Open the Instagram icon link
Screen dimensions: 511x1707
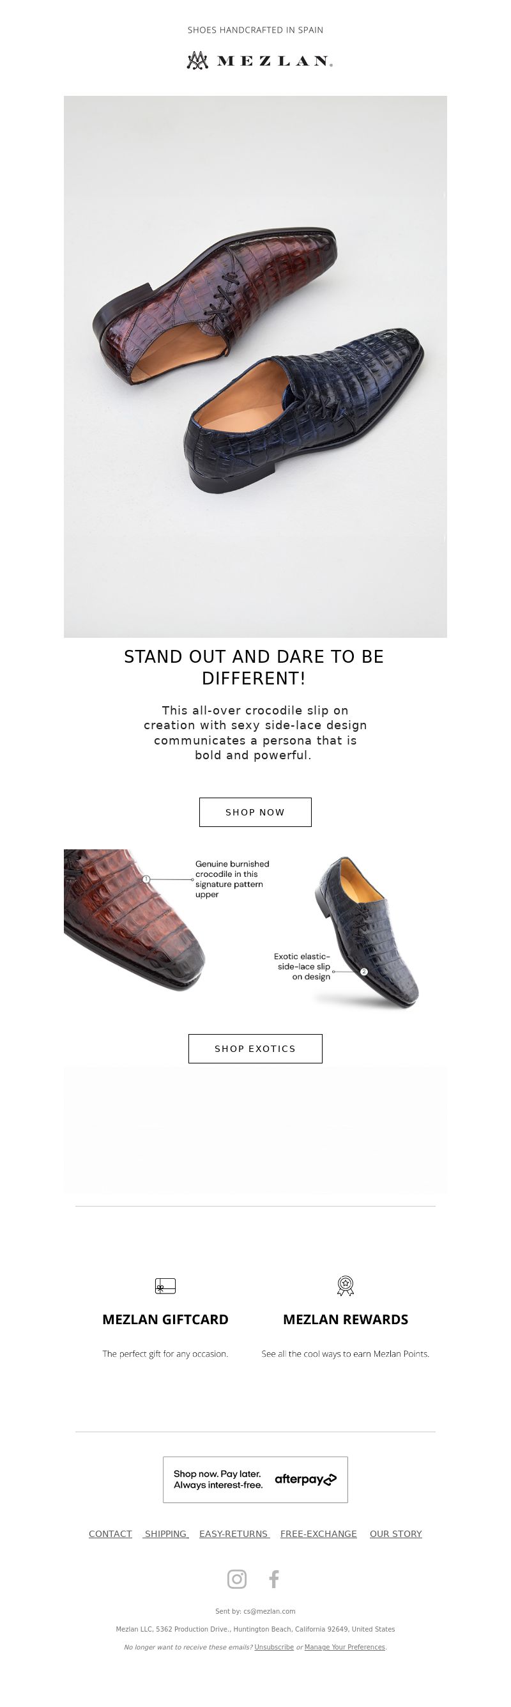[x=237, y=1579]
